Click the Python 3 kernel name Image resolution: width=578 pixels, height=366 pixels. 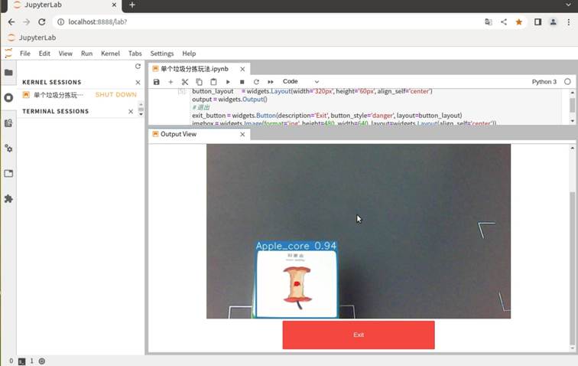click(x=544, y=82)
